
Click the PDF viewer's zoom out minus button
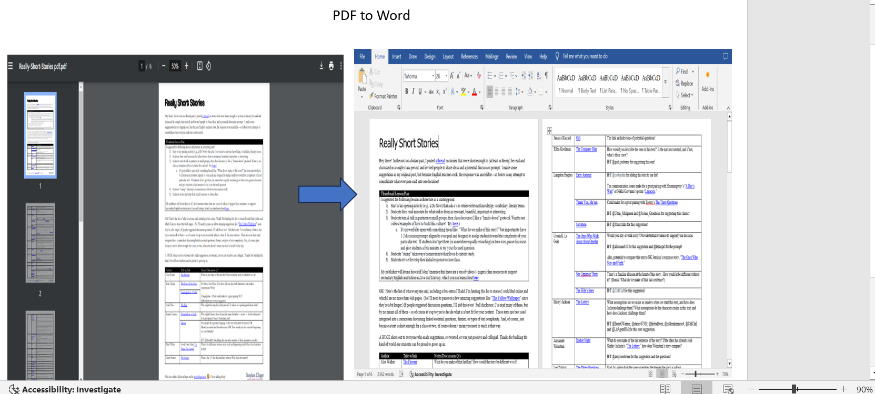(x=164, y=66)
